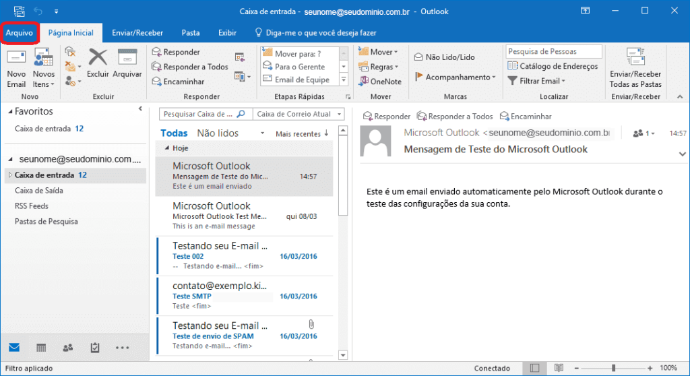Viewport: 690px width, 376px height.
Task: Open the Filtrar Email dropdown
Action: 536,81
